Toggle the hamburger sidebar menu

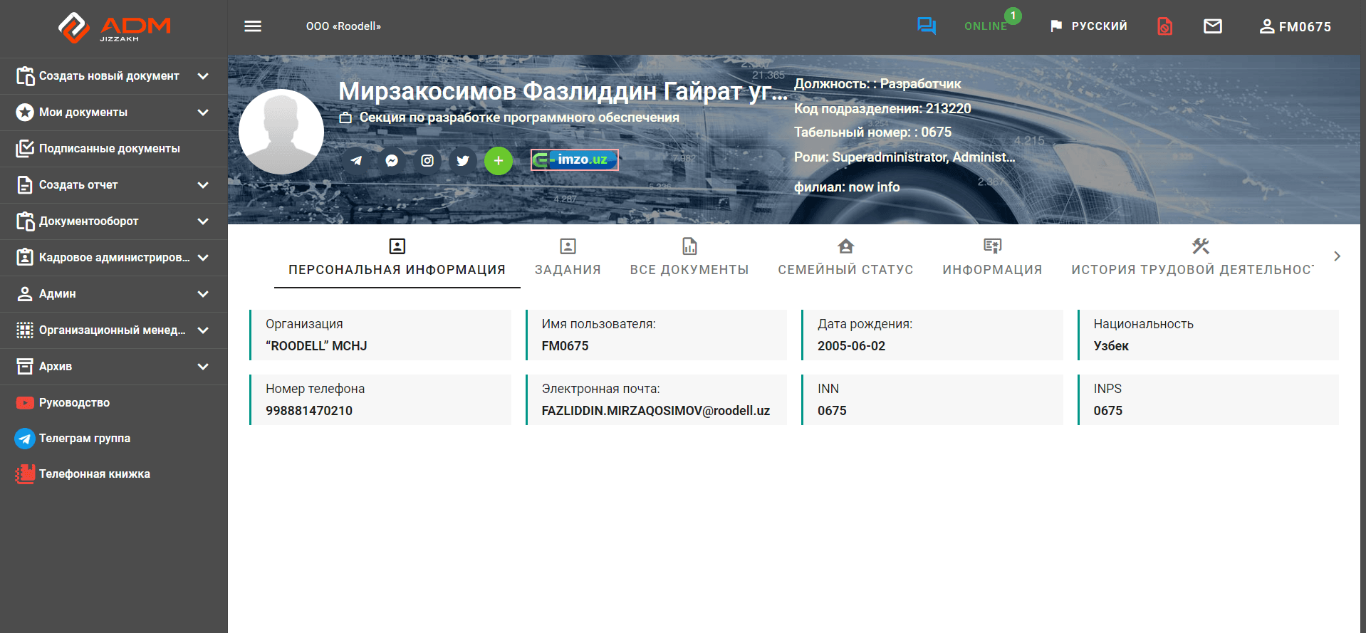coord(253,26)
